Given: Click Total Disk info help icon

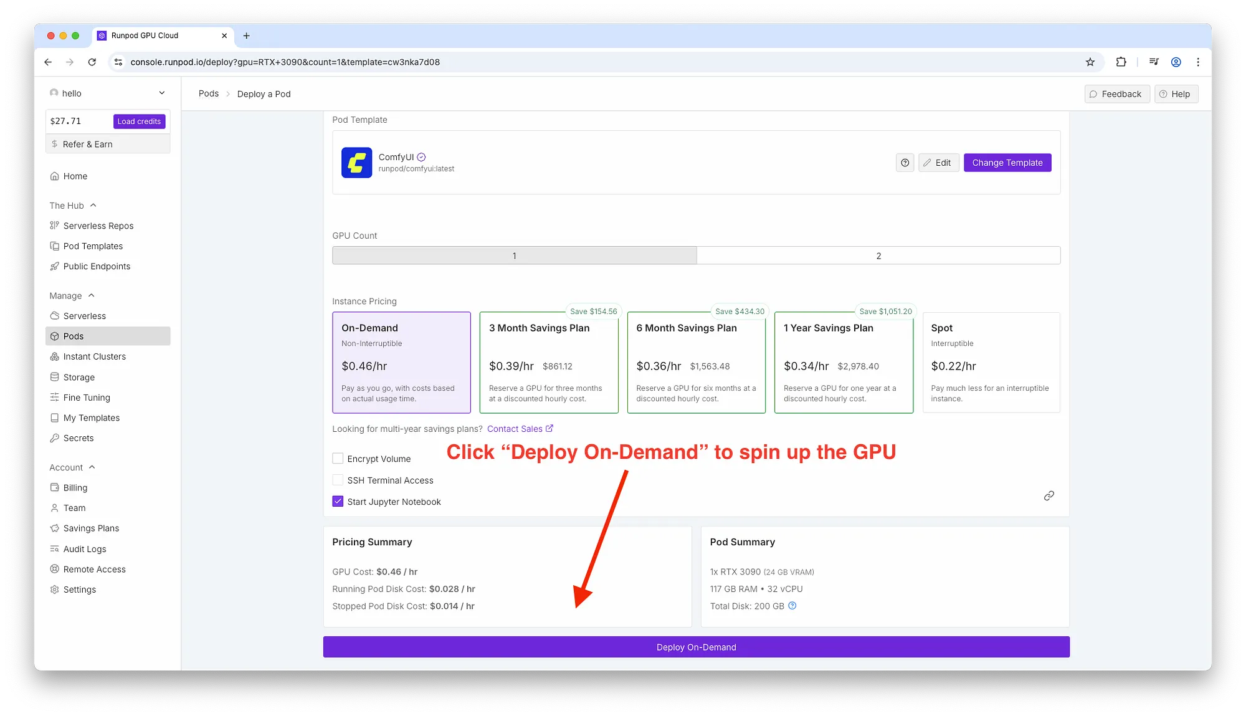Looking at the screenshot, I should [x=792, y=606].
